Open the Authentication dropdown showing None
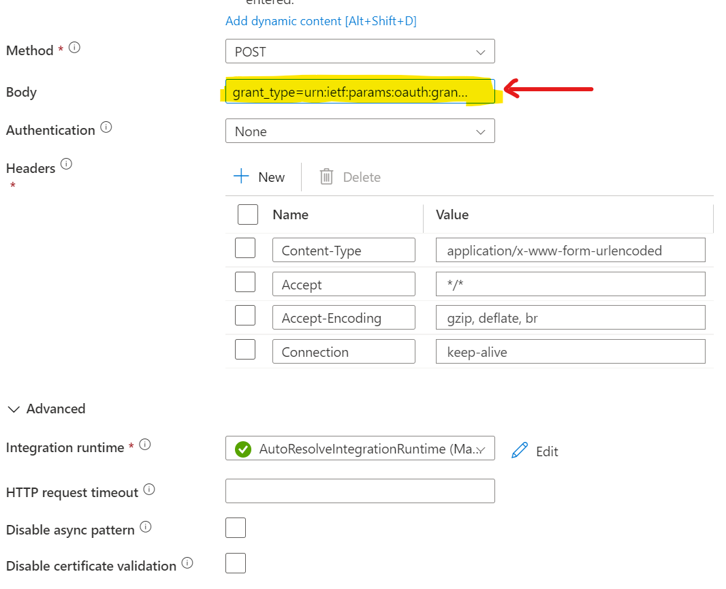The height and width of the screenshot is (589, 726). tap(360, 131)
